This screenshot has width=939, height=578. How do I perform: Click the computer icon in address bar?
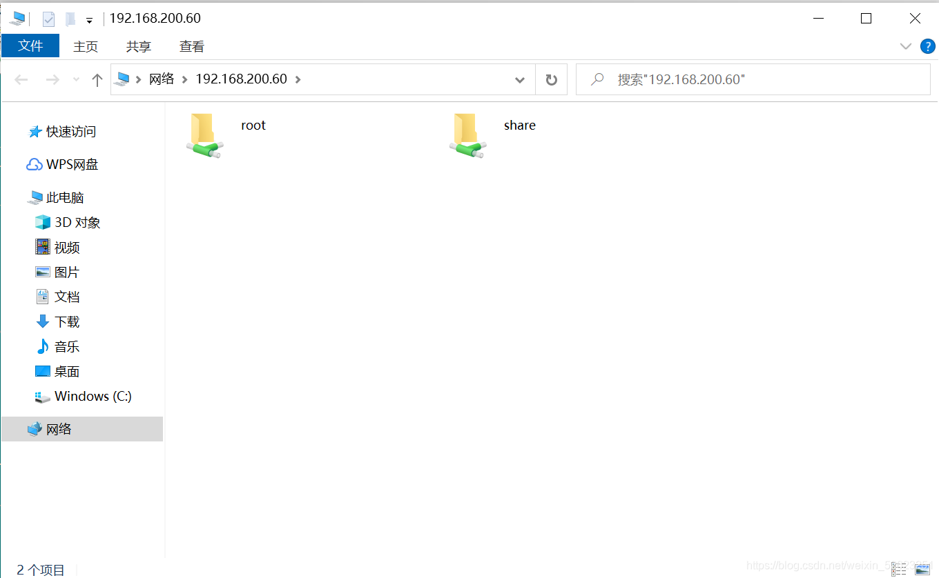(122, 79)
